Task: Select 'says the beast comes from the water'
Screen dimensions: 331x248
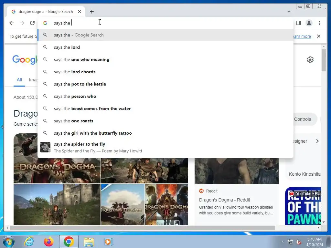Action: [x=165, y=108]
